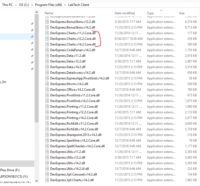Expand the chevron after Program Files (x86)
200x186 pixels.
click(x=65, y=5)
